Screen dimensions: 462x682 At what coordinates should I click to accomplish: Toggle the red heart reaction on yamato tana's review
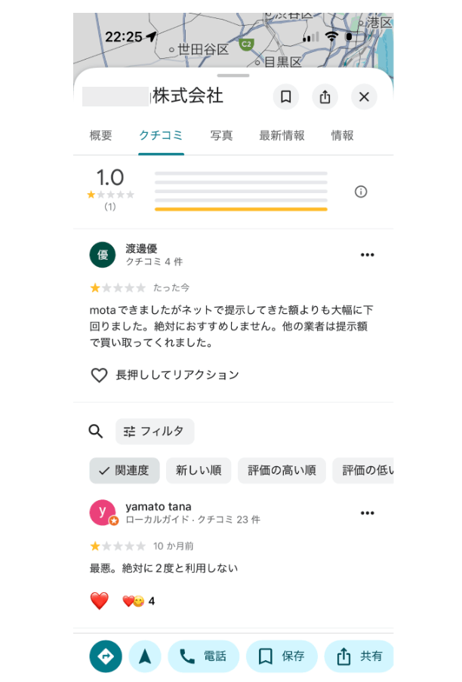[98, 601]
